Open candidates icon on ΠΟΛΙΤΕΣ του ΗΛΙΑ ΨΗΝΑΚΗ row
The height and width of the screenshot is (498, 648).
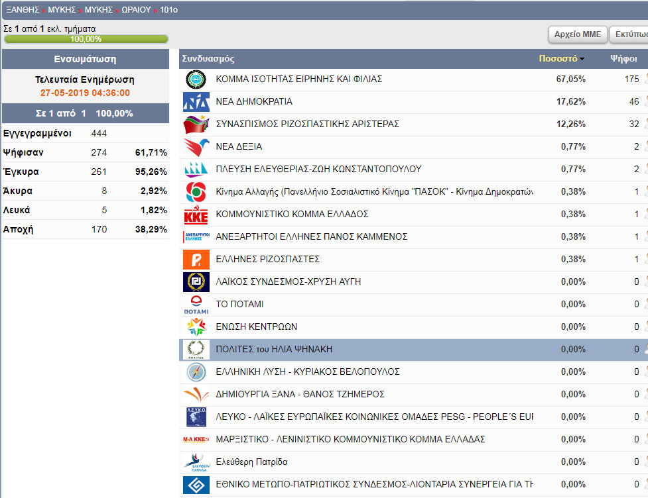[645, 349]
